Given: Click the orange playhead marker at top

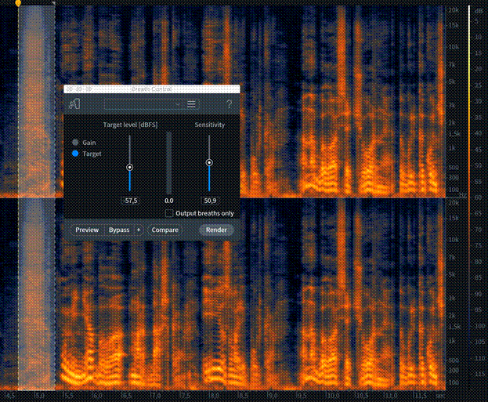Looking at the screenshot, I should click(18, 3).
